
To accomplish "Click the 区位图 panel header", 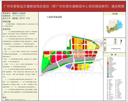I will [x=115, y=14].
